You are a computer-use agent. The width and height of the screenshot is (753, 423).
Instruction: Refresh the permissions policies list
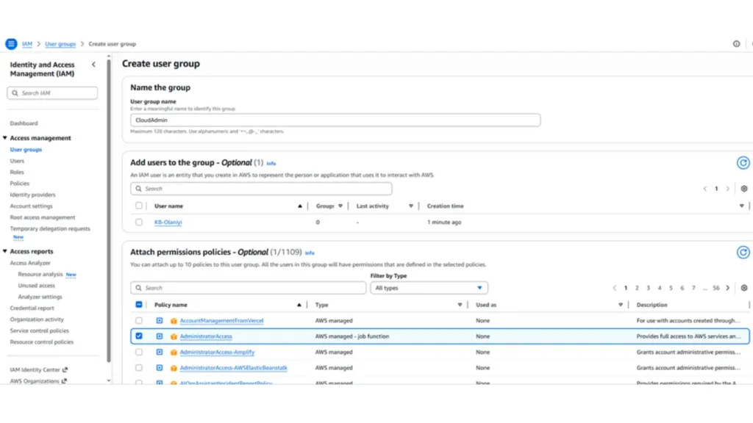(x=743, y=253)
